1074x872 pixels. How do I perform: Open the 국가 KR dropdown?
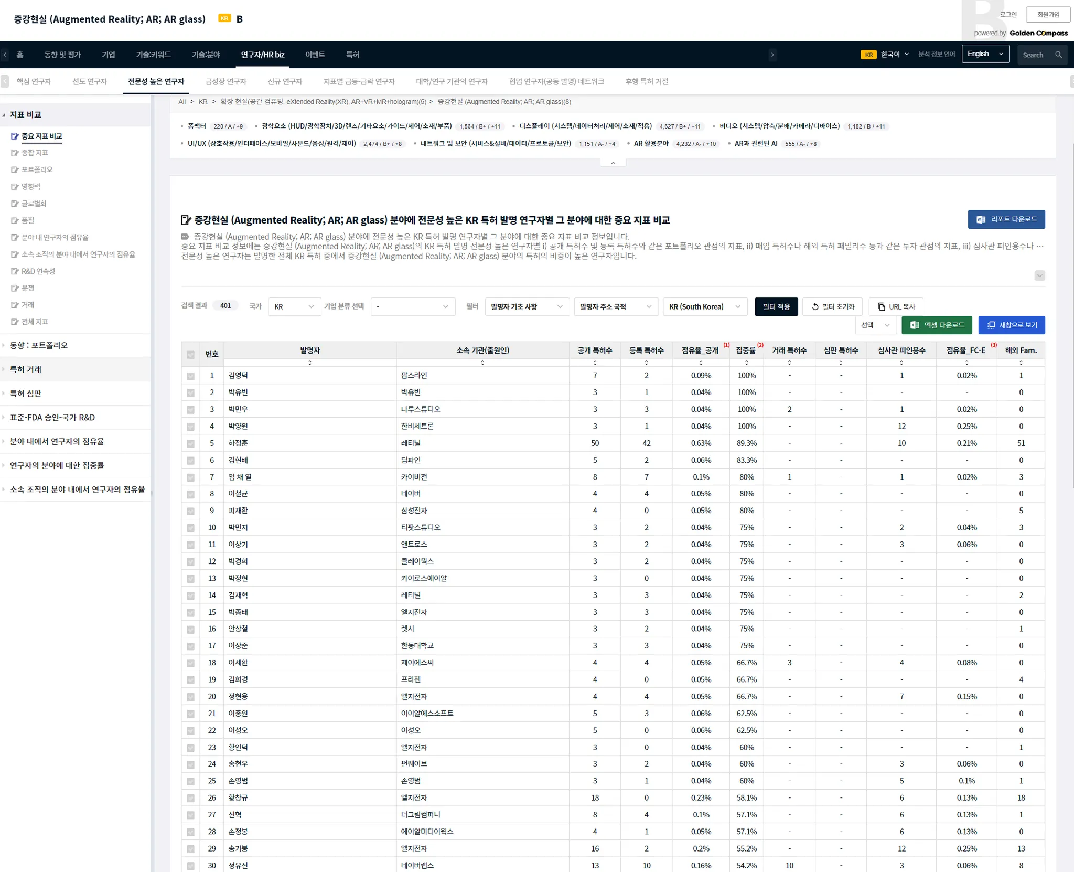pyautogui.click(x=294, y=307)
